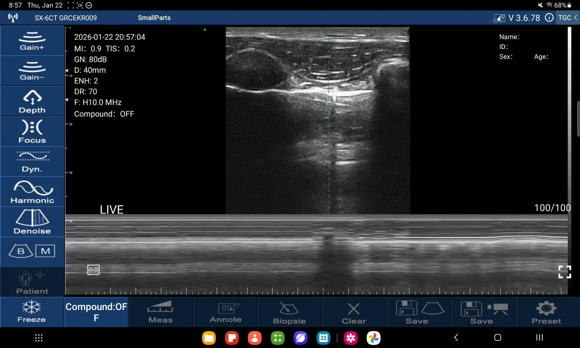The image size is (580, 348).
Task: Tap the Android Home navigation button
Action: (498, 337)
